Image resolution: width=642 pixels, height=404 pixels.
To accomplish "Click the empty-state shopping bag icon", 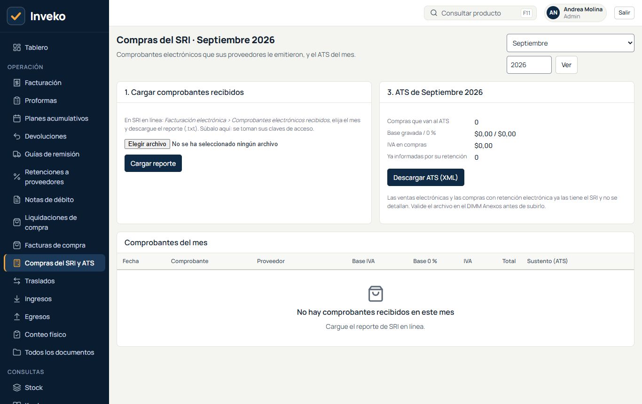I will point(376,294).
